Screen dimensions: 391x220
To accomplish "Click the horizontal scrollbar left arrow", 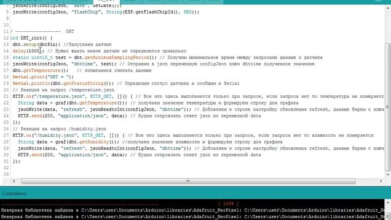I will pyautogui.click(x=13, y=181).
